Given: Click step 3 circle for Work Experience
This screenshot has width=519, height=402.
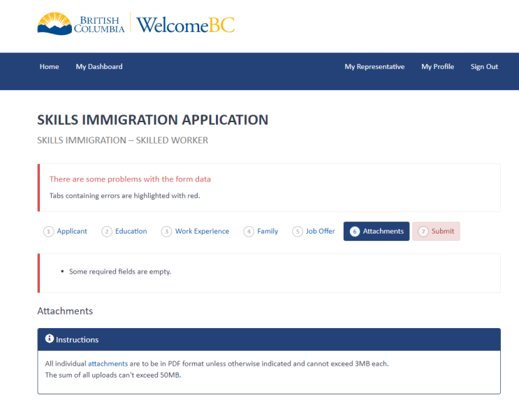Looking at the screenshot, I should [166, 232].
